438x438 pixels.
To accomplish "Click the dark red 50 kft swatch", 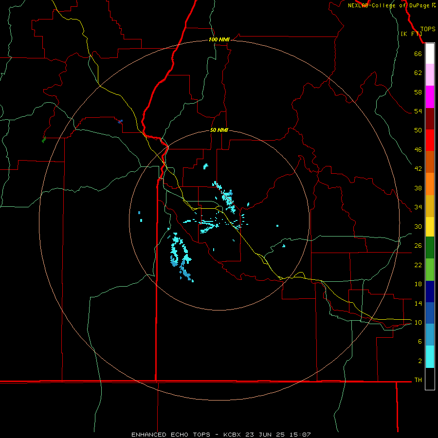I will pyautogui.click(x=430, y=119).
